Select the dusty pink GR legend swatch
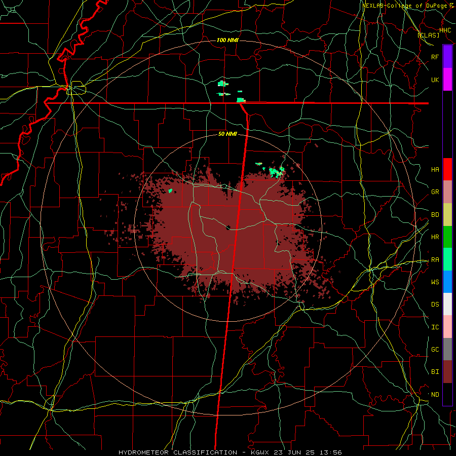Image resolution: width=456 pixels, height=456 pixels. 447,192
